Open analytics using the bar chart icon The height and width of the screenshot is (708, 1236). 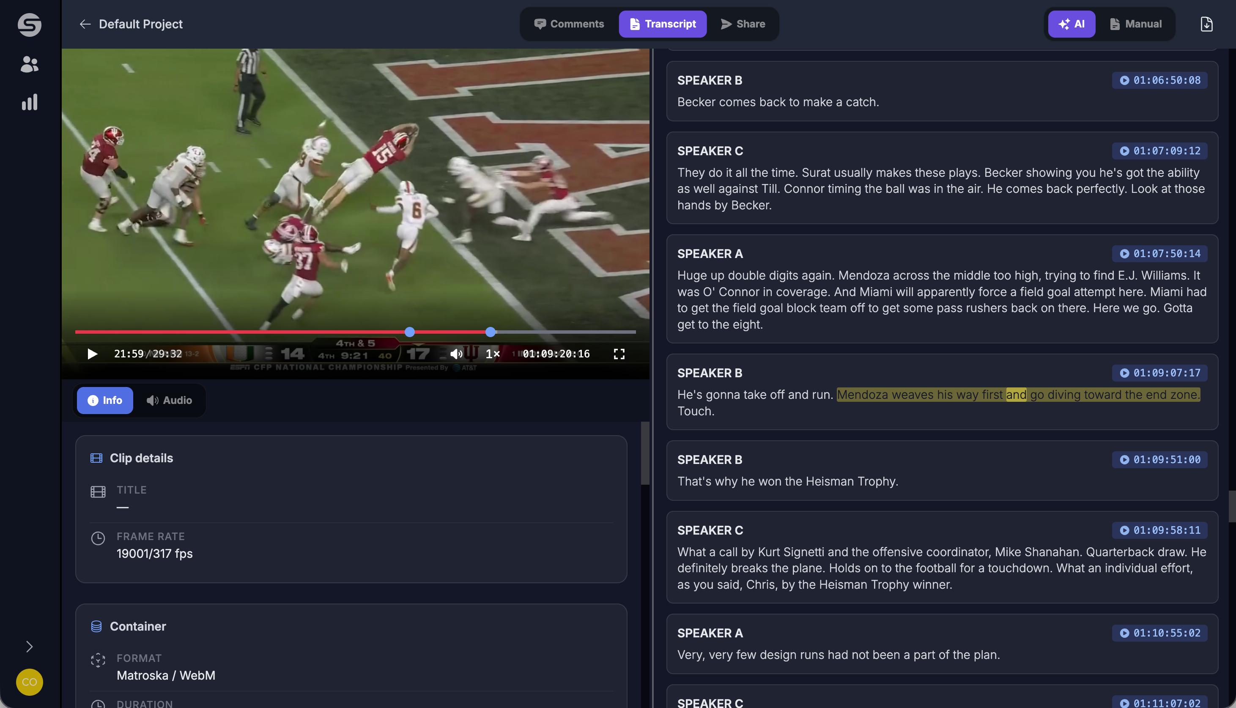coord(29,102)
